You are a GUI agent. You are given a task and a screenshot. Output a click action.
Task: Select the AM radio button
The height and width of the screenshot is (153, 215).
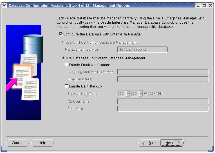(x=145, y=94)
